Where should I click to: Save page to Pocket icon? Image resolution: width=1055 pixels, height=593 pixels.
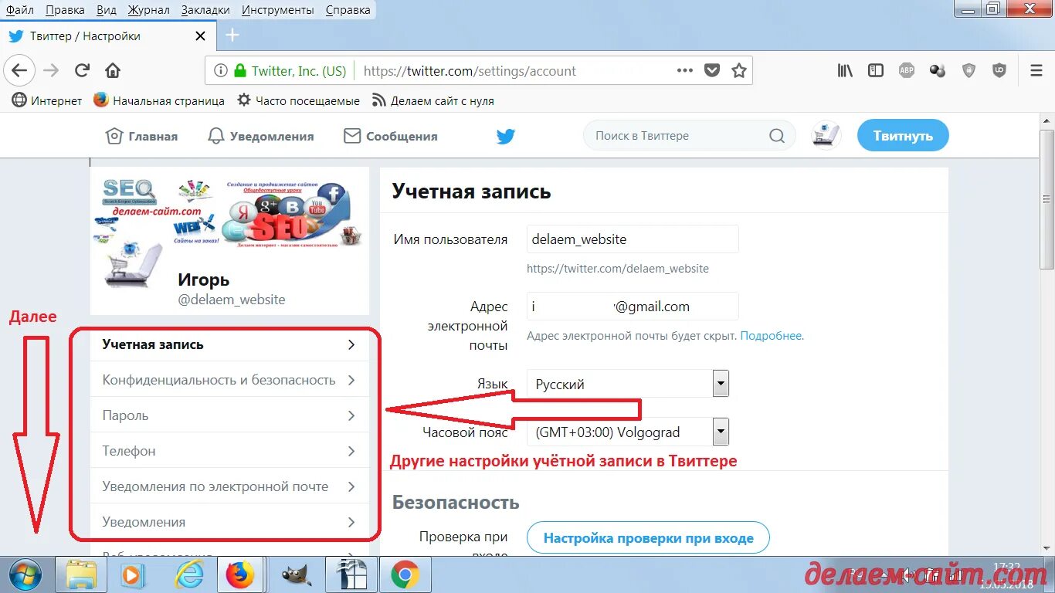(x=712, y=70)
